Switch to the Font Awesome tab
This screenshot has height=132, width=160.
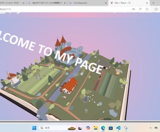tap(88, 3)
